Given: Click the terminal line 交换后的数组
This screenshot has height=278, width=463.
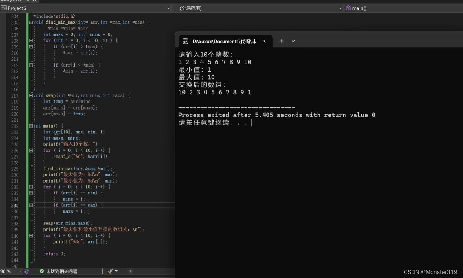Looking at the screenshot, I should coord(202,85).
